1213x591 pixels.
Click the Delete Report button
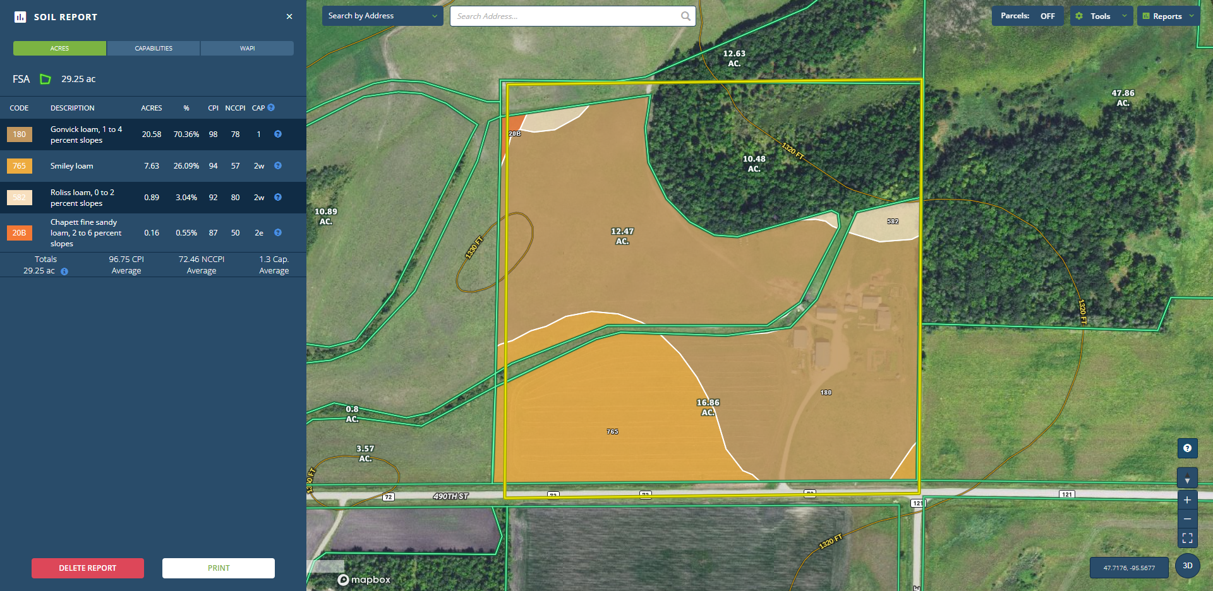(88, 568)
